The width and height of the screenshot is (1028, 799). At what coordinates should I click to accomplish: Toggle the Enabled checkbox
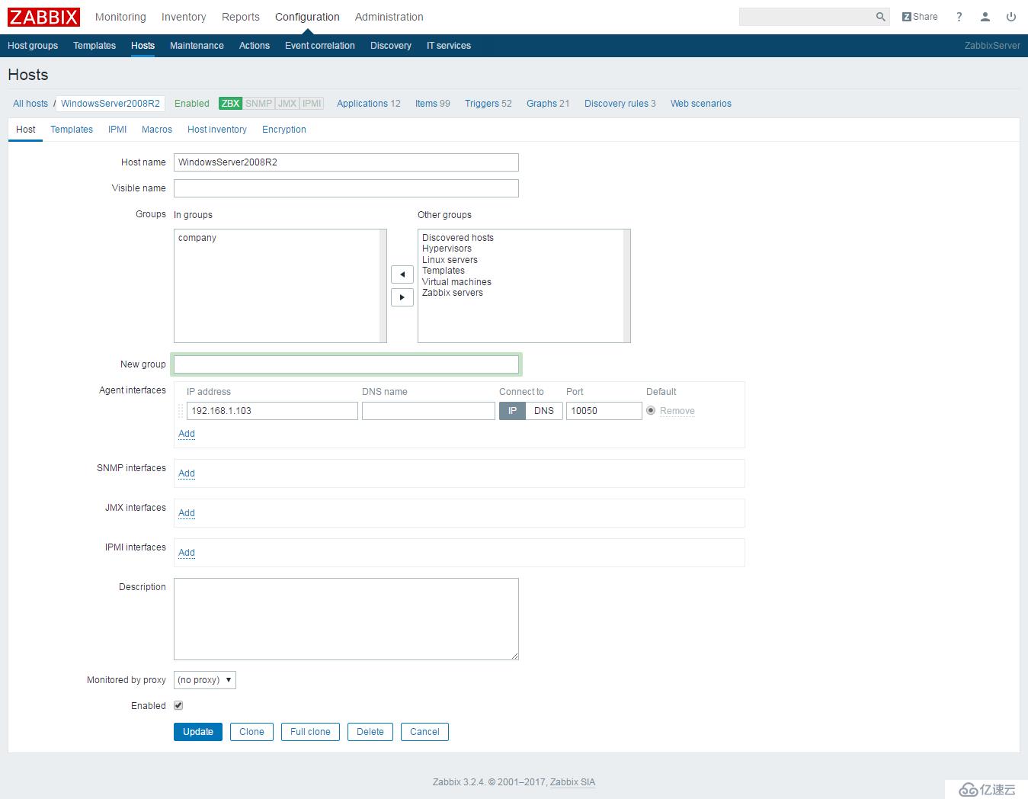coord(178,706)
